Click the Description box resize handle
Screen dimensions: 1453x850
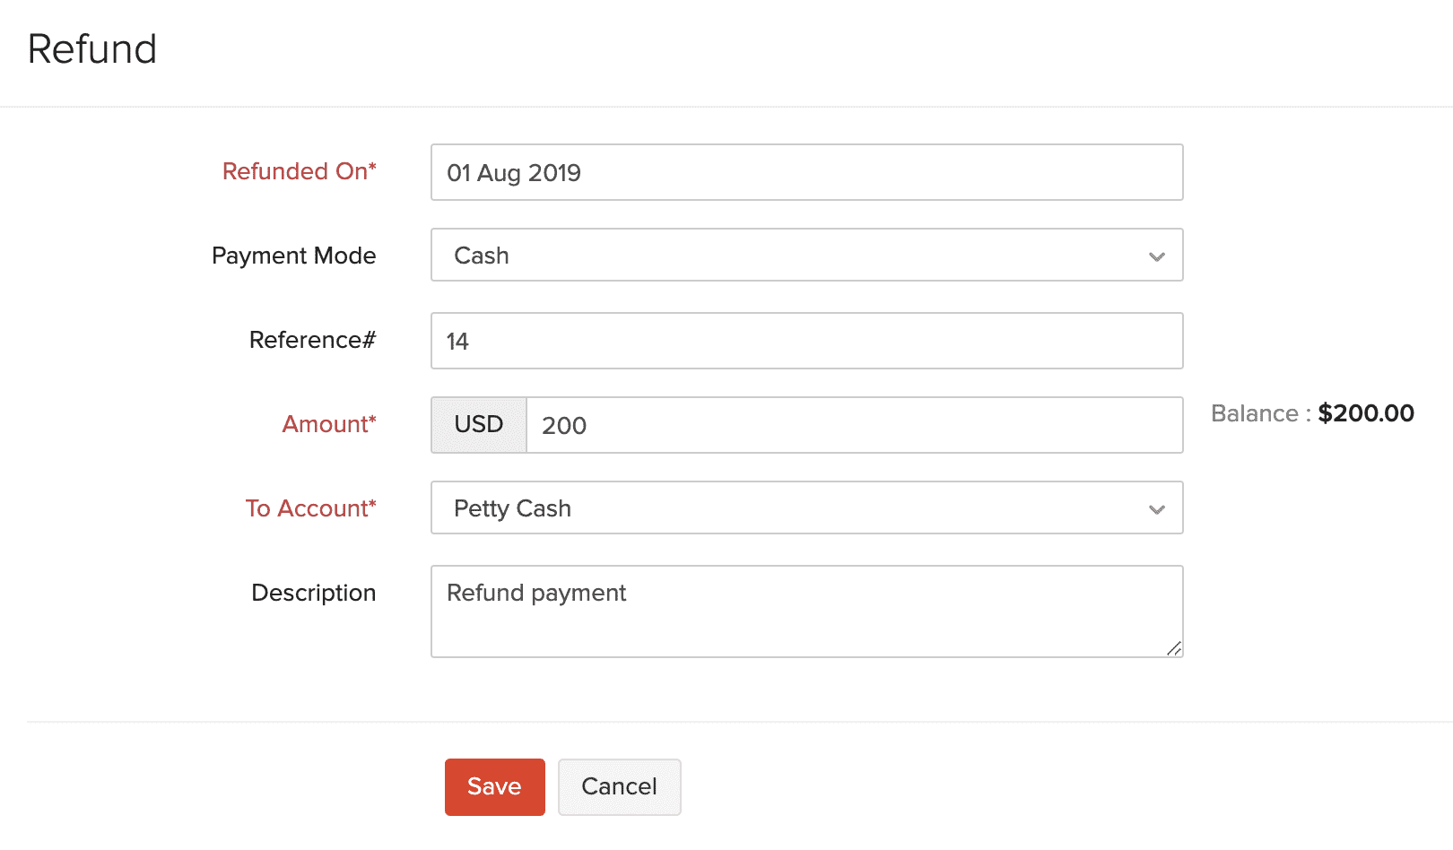pyautogui.click(x=1174, y=648)
